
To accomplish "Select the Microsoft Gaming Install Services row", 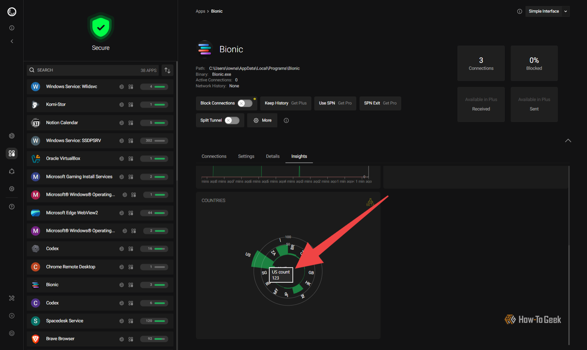I will (x=100, y=177).
